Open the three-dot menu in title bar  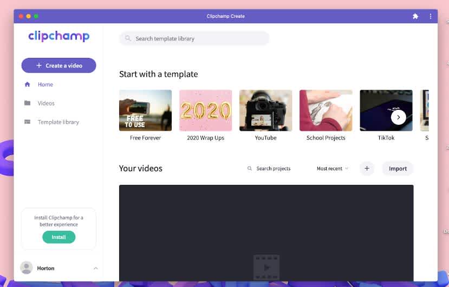pos(431,16)
